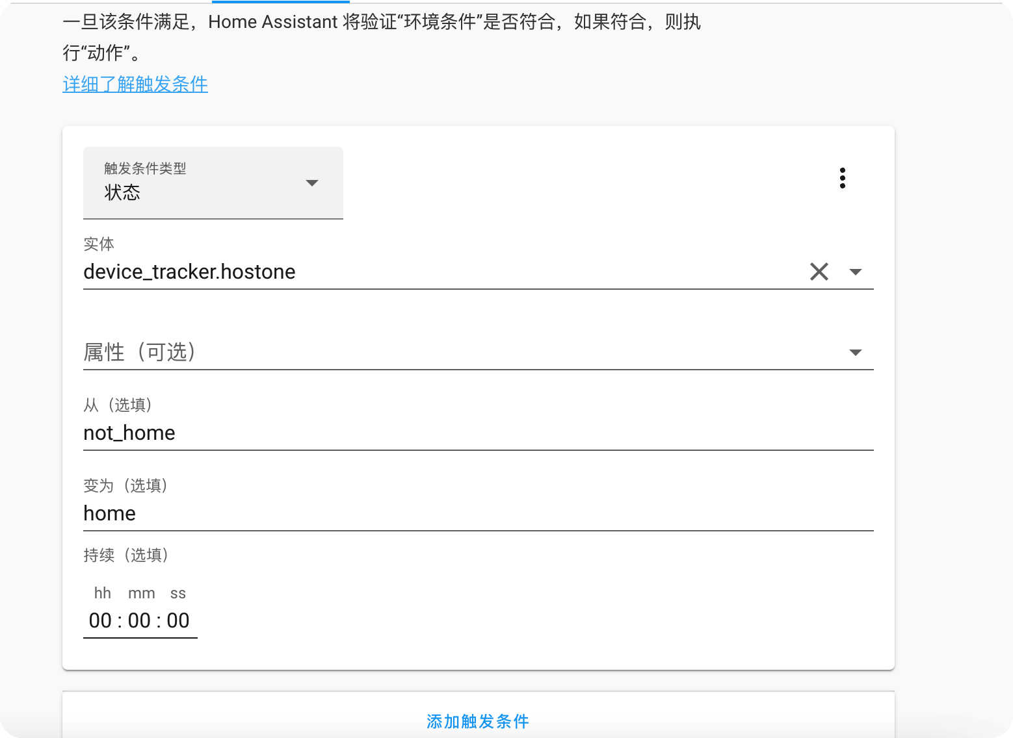Click the 持续 (选填) label
The width and height of the screenshot is (1013, 738).
pyautogui.click(x=125, y=555)
